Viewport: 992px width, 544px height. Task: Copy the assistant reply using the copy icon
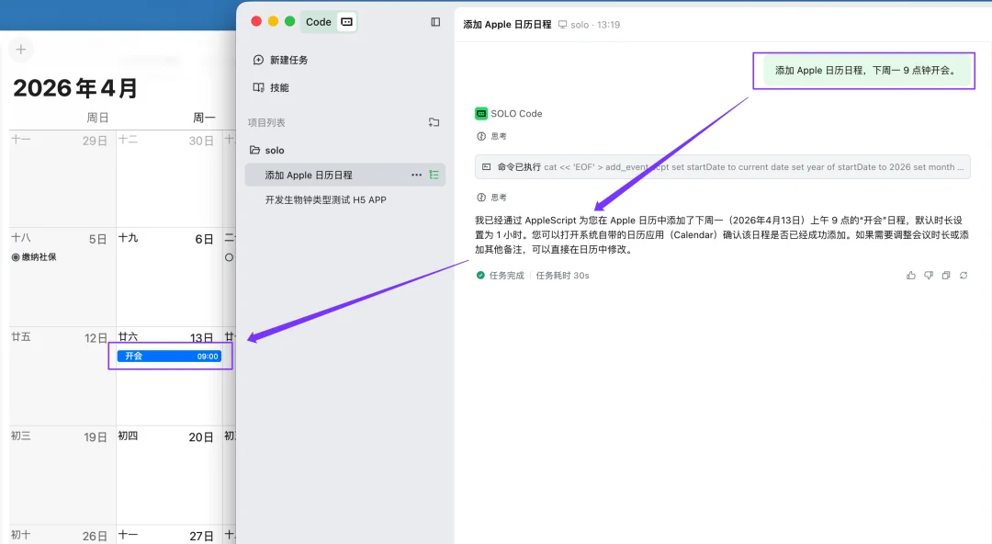click(946, 275)
